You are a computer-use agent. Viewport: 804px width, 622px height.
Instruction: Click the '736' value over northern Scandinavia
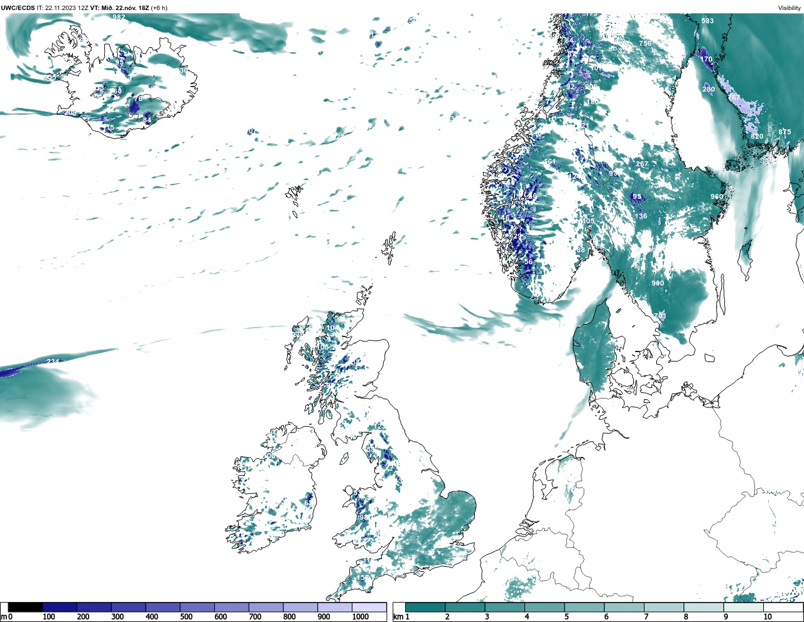tap(645, 43)
